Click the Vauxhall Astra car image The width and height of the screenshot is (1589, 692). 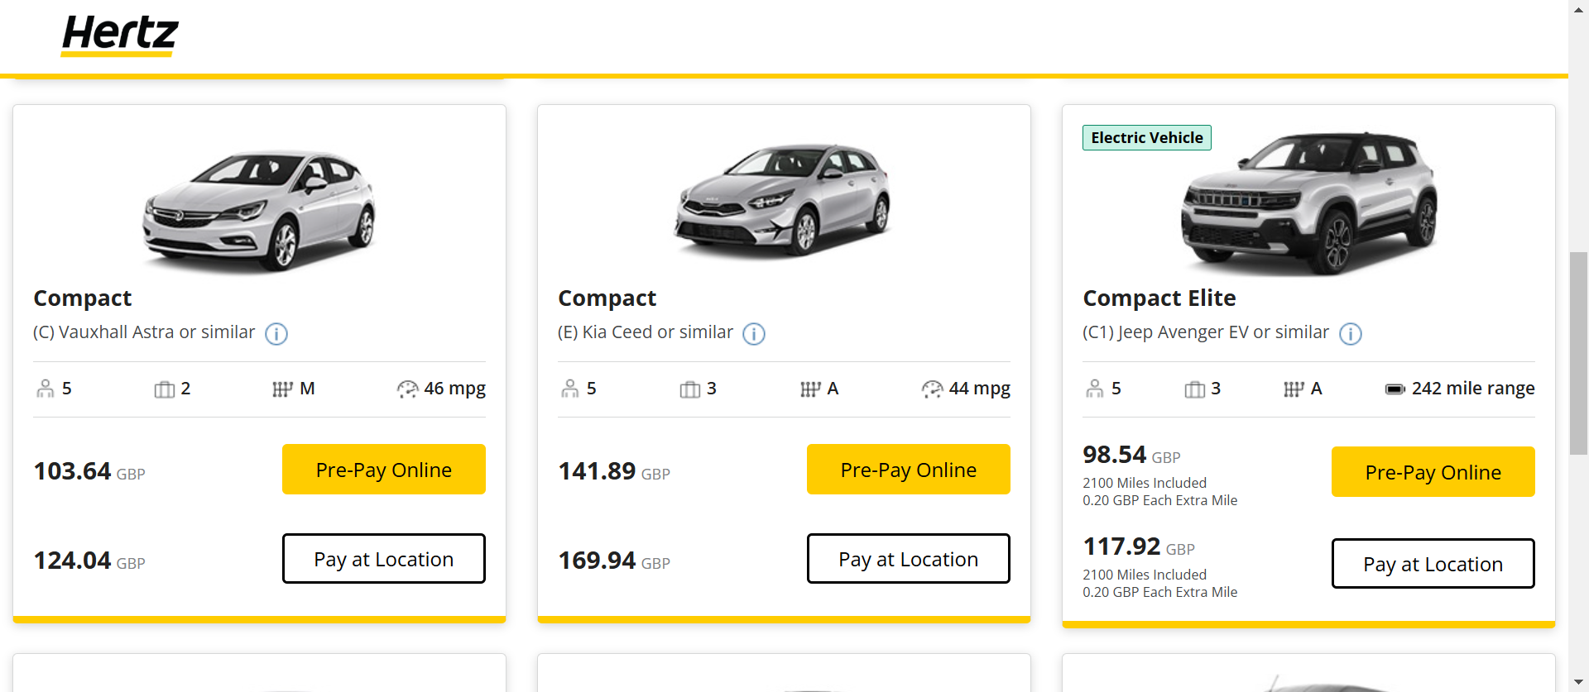[x=259, y=210]
